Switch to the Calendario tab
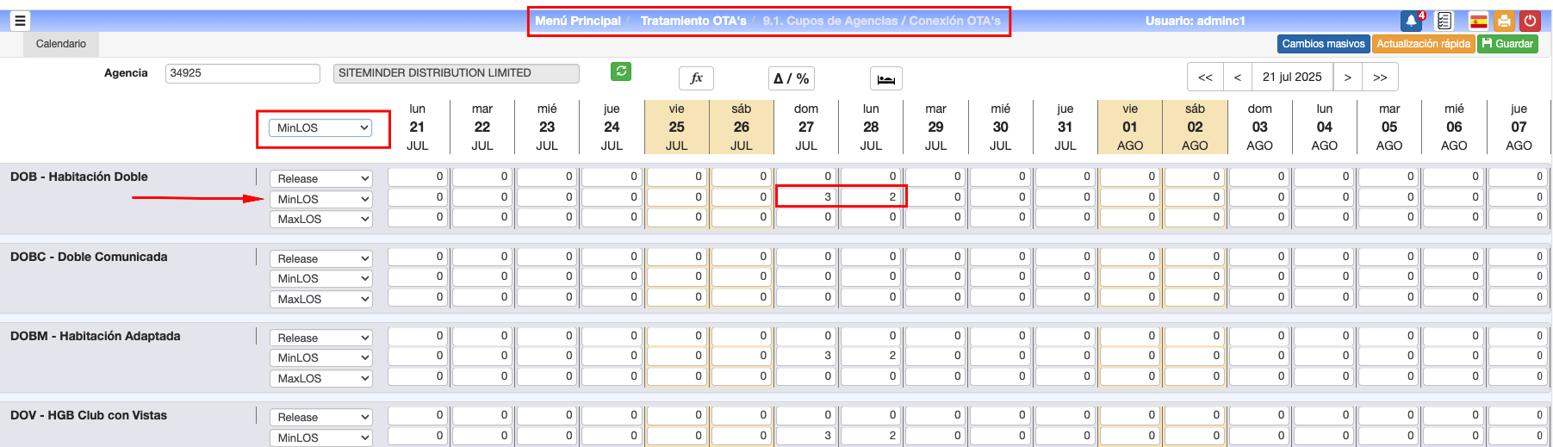Viewport: 1553px width, 447px height. point(60,44)
